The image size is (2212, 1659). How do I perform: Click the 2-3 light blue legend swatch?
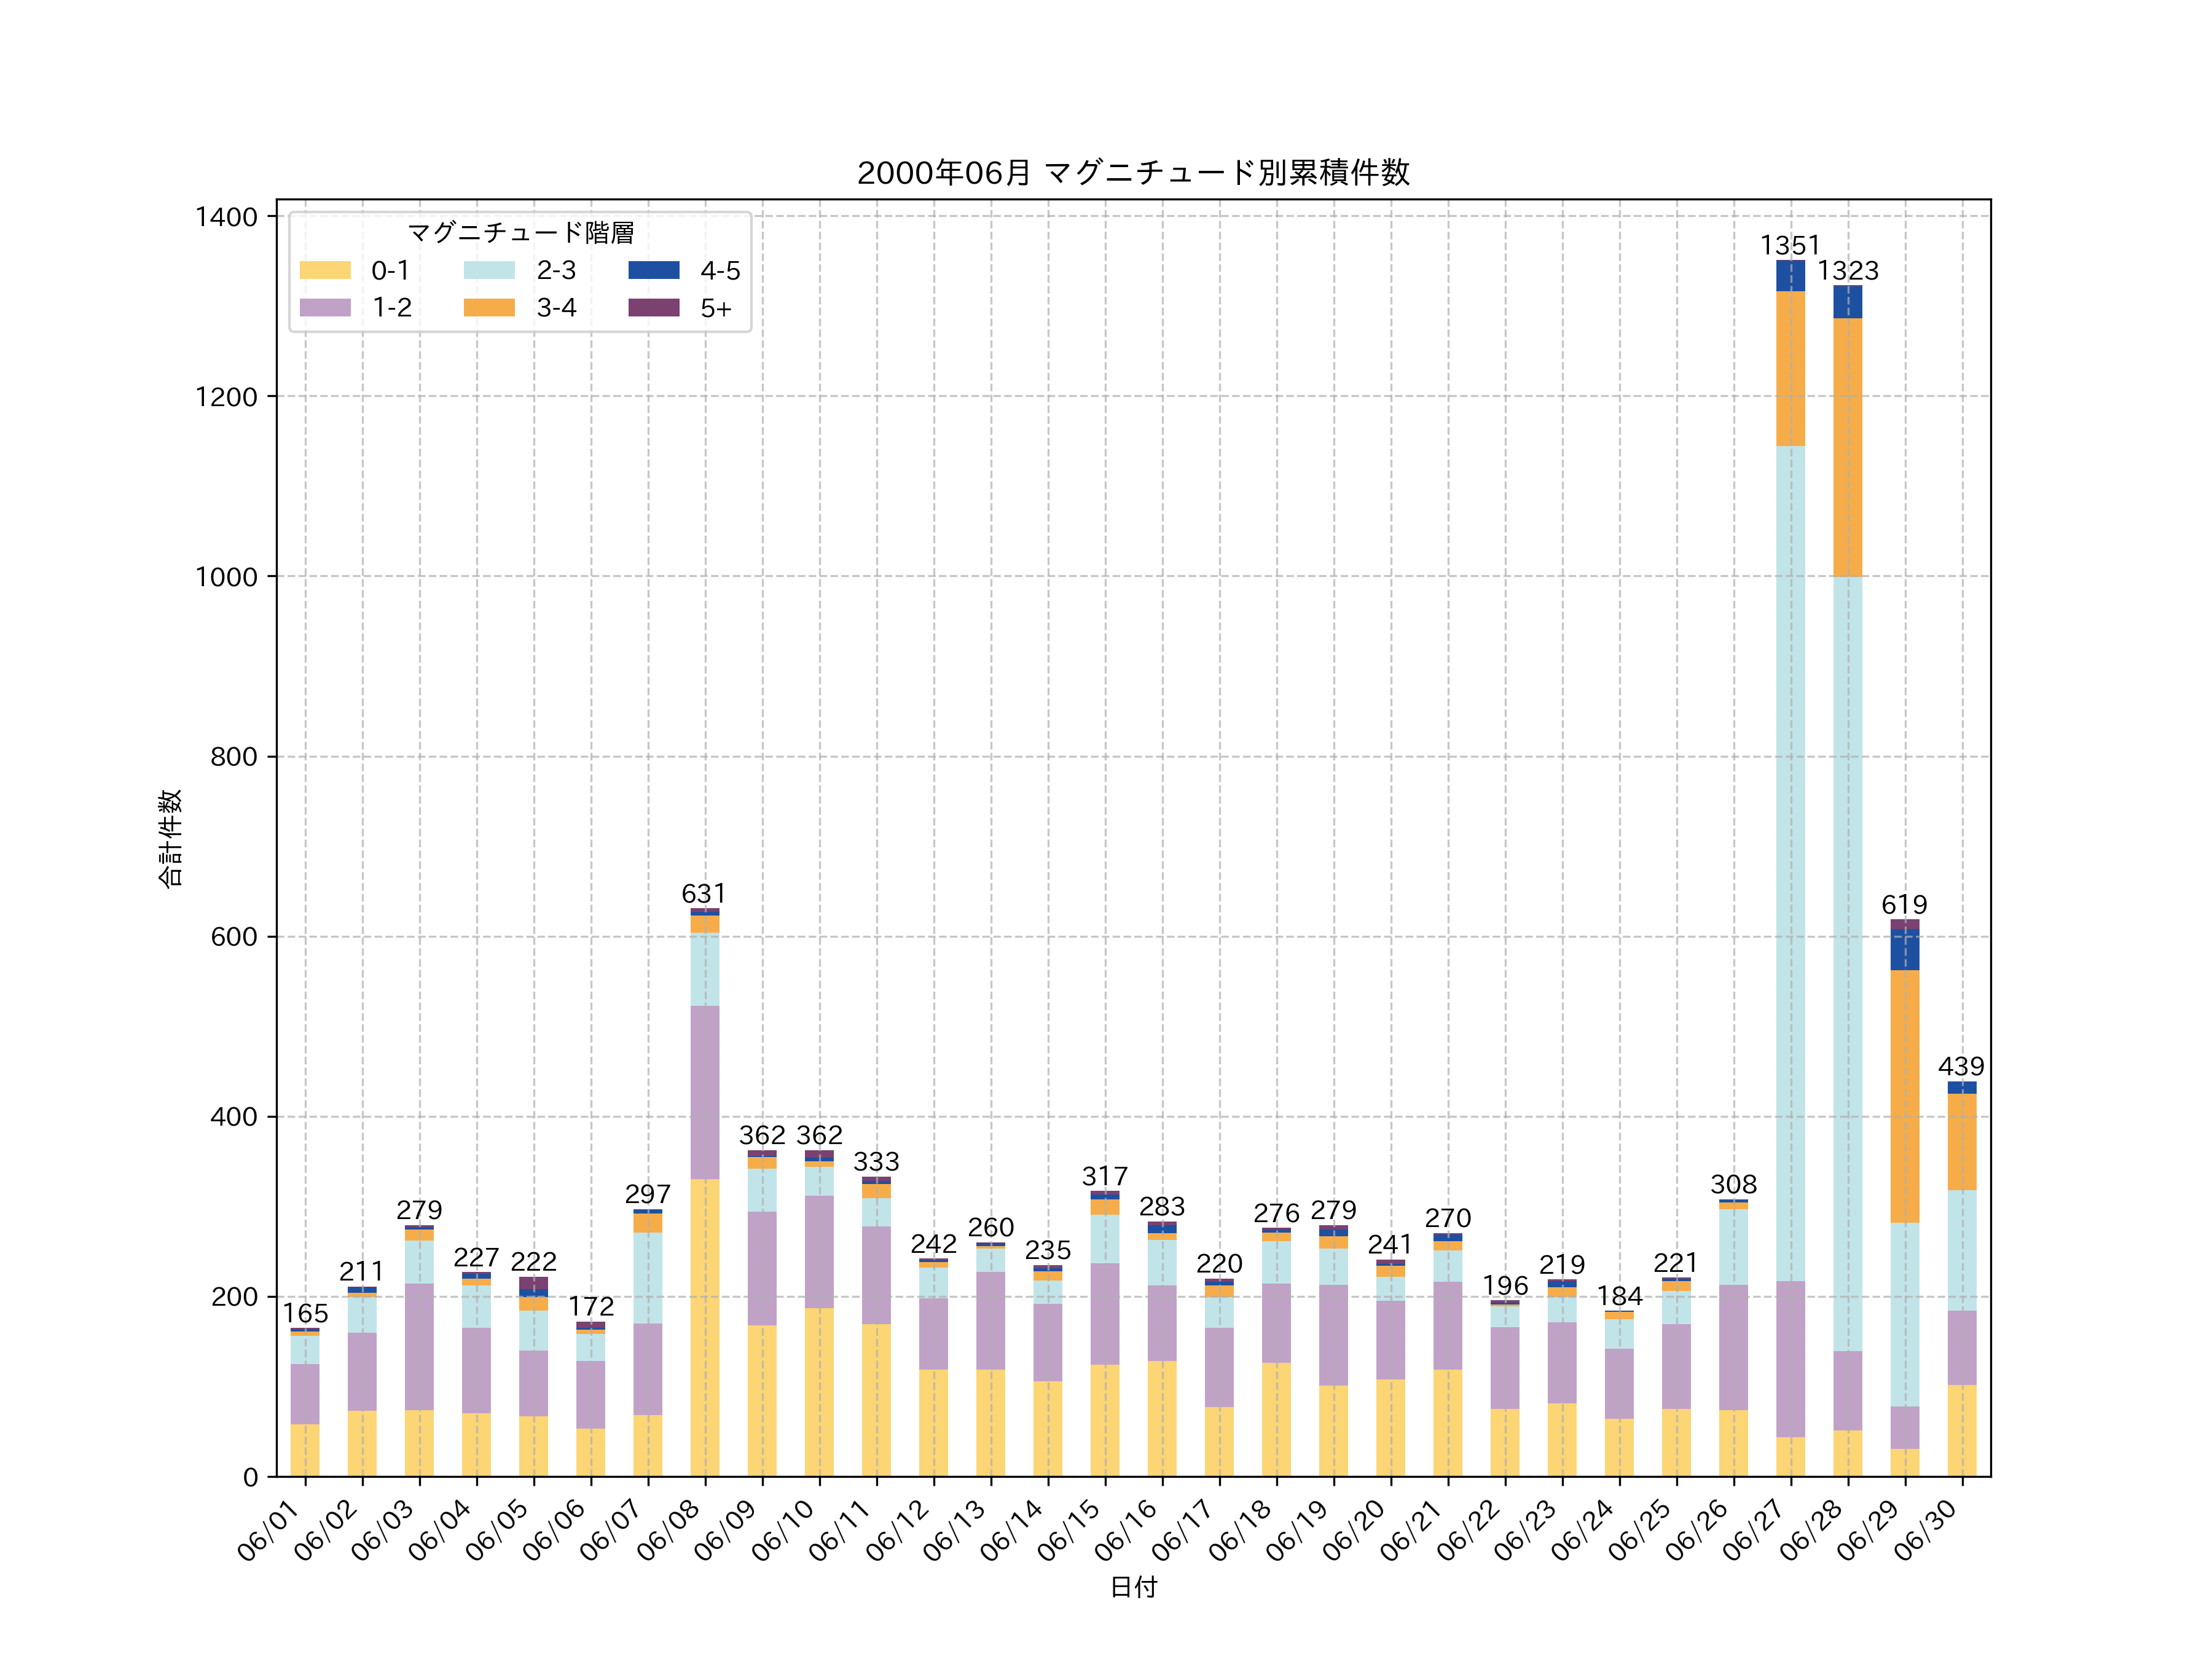489,270
